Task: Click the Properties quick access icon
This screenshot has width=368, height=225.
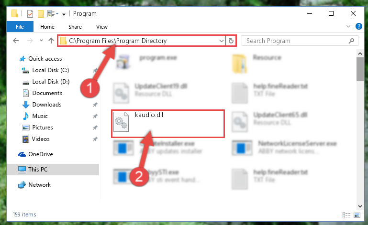Action: point(30,14)
